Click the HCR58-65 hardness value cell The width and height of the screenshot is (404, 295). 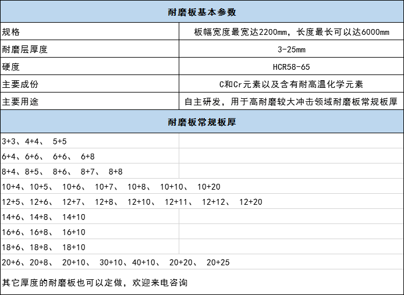pyautogui.click(x=292, y=67)
